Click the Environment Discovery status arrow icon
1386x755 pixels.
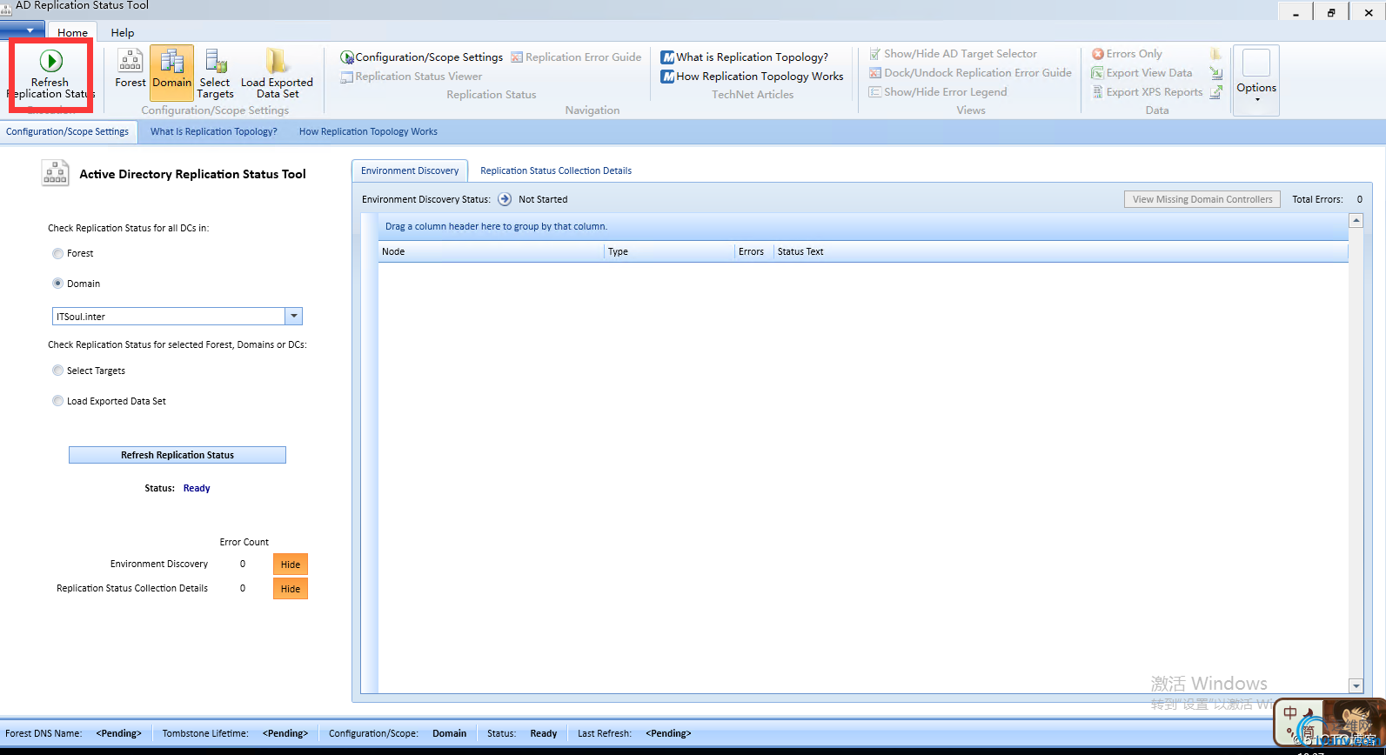[505, 199]
